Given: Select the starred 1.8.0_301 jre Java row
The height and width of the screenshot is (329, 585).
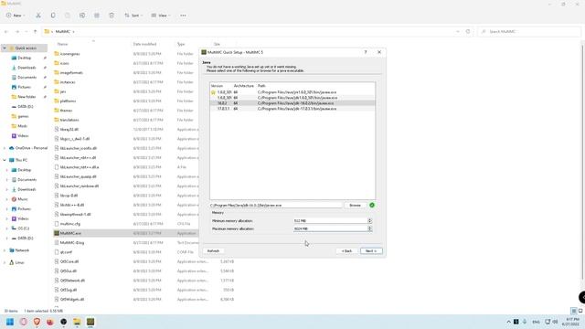Looking at the screenshot, I should click(x=292, y=92).
